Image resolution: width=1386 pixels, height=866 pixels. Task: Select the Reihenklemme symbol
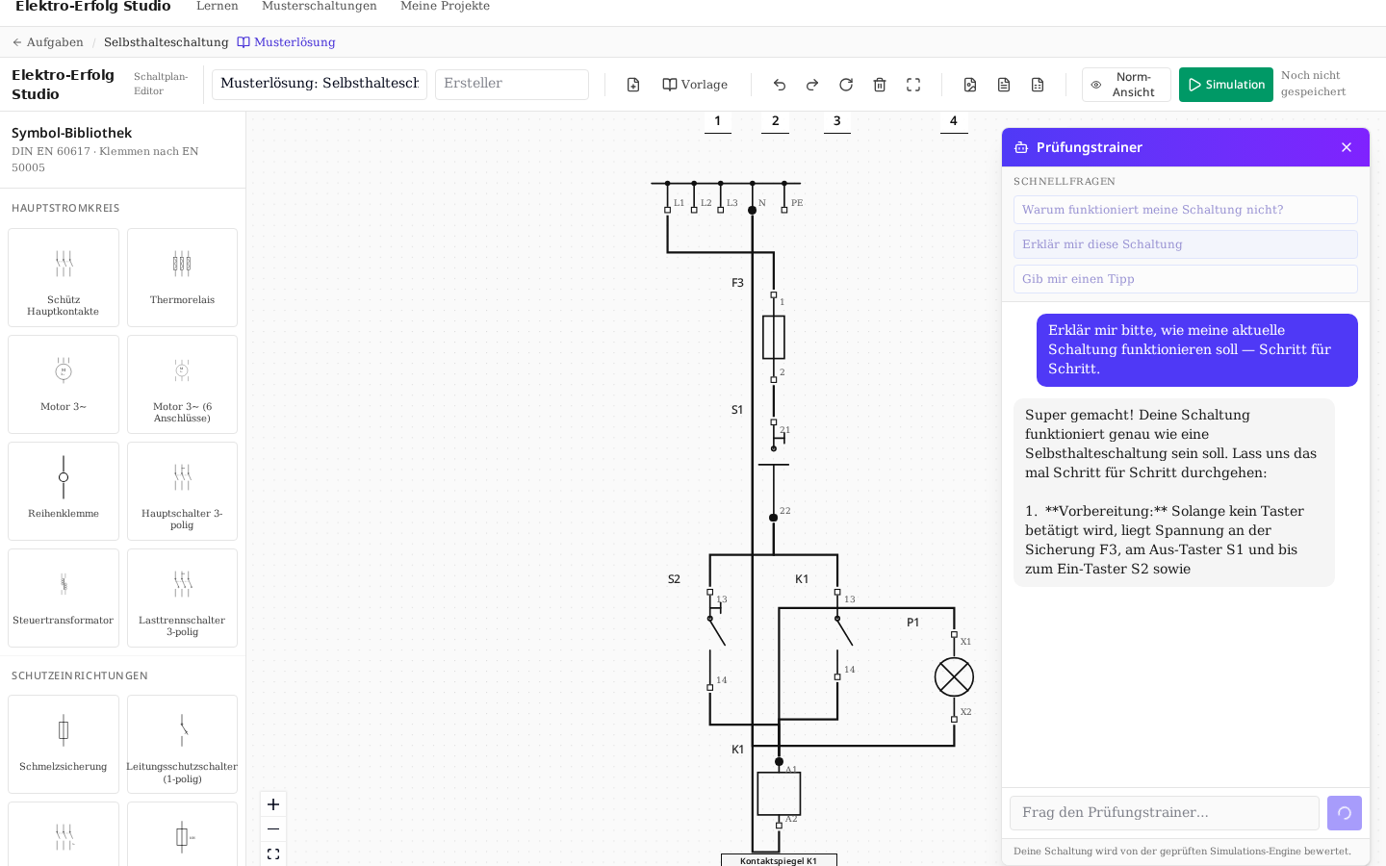click(64, 491)
